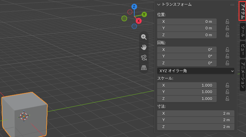Lock the rotation Y value
Viewport: 246px width, 137px height.
click(227, 56)
